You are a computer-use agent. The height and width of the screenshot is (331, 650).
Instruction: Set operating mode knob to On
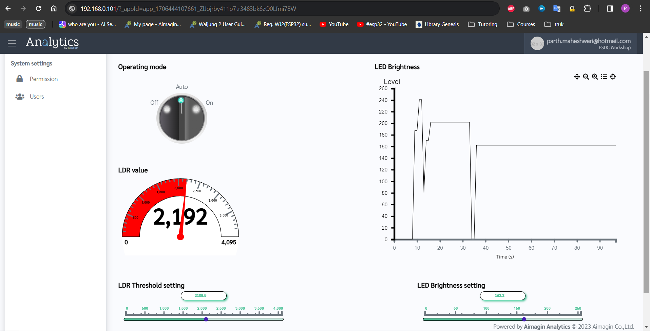click(x=209, y=103)
